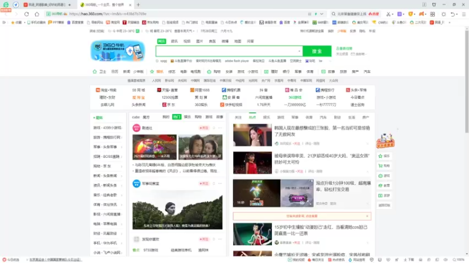The width and height of the screenshot is (469, 263).
Task: Open the 下载 downloads status bar item
Action: [409, 259]
